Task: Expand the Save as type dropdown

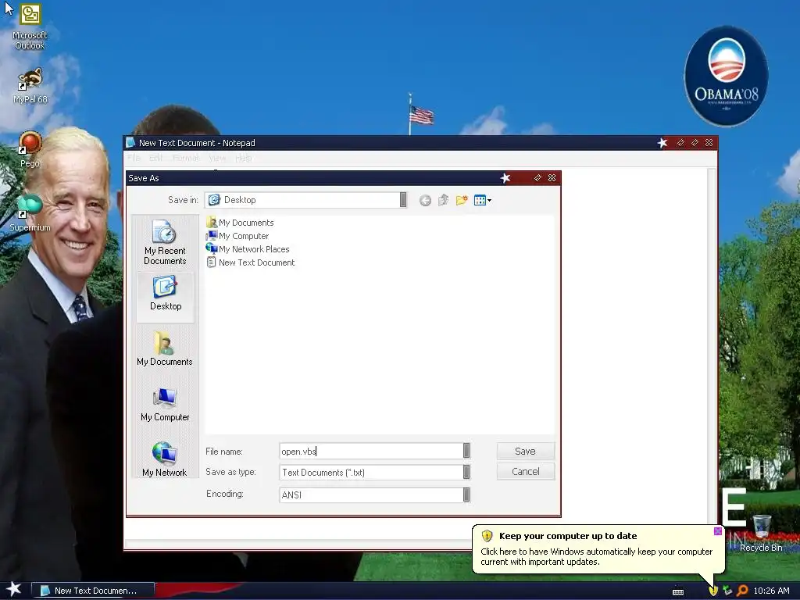Action: (x=466, y=472)
